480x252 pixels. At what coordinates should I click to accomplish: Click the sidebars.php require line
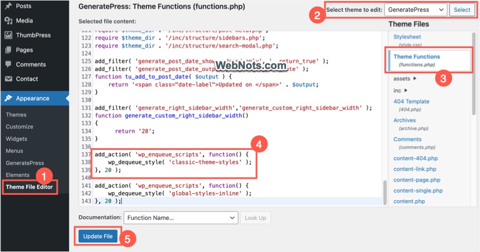180,38
